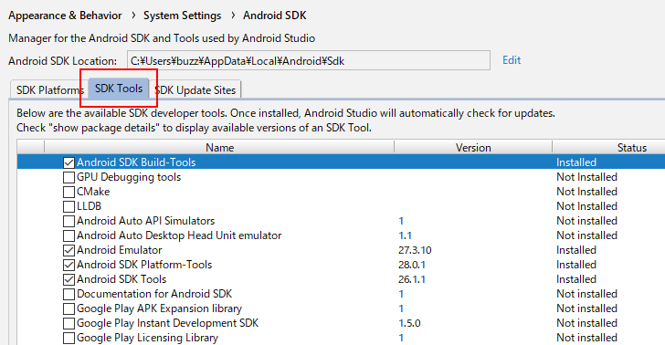The height and width of the screenshot is (345, 665).
Task: Uncheck Android SDK Platform-Tools checkbox
Action: click(69, 265)
